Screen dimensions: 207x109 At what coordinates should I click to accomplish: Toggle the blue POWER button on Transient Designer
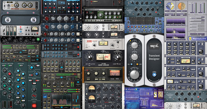(154, 75)
